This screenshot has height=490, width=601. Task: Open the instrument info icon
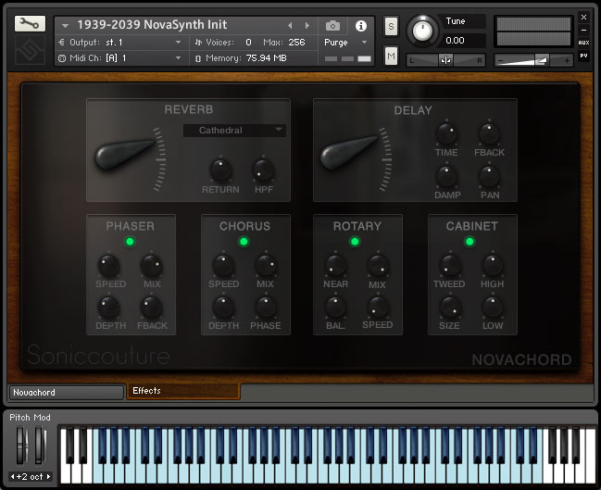(360, 26)
